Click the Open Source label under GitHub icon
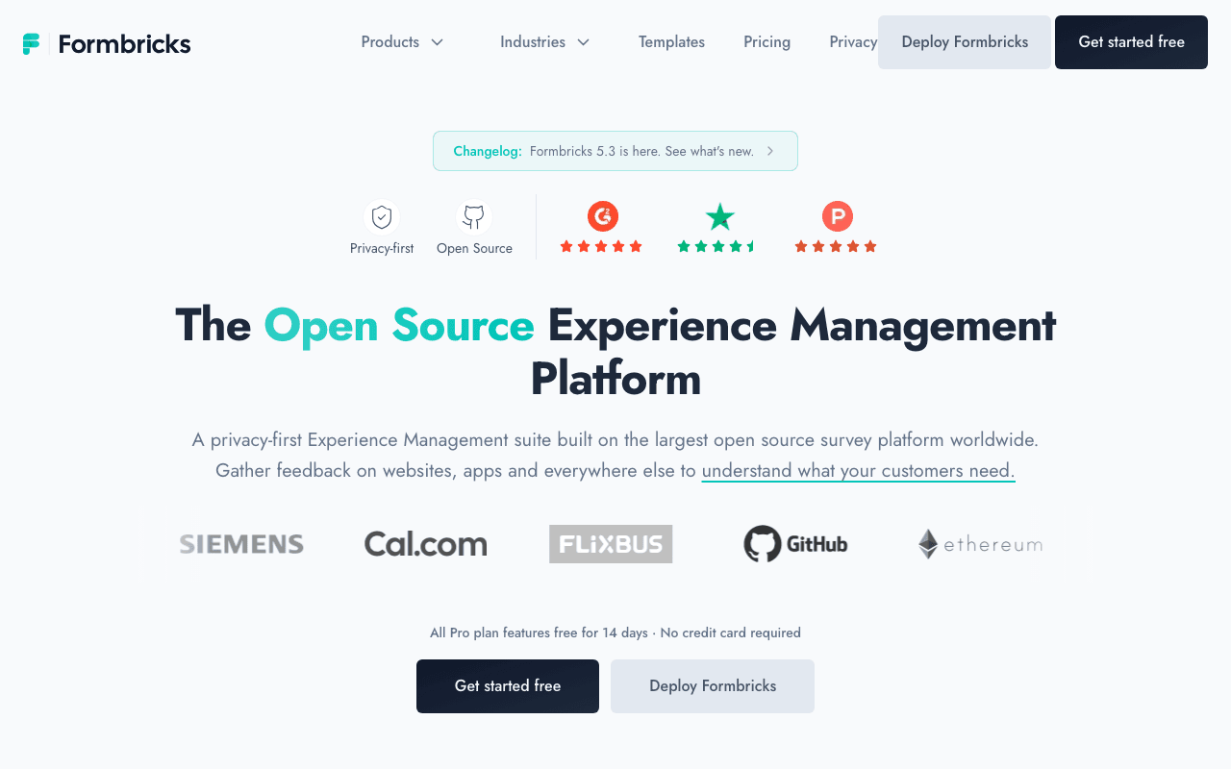 tap(474, 248)
